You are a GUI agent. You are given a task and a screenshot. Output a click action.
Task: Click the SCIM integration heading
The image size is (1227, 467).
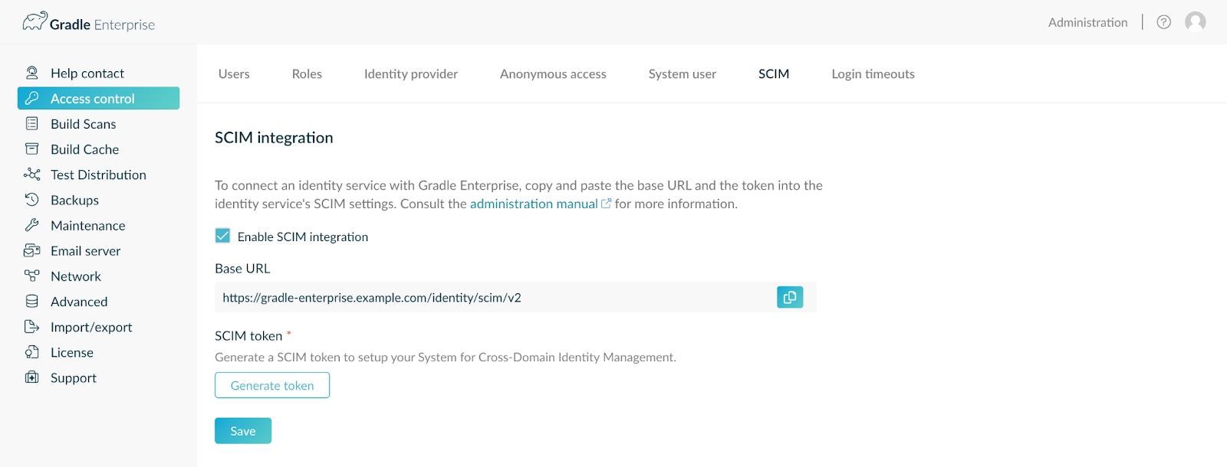(x=274, y=138)
